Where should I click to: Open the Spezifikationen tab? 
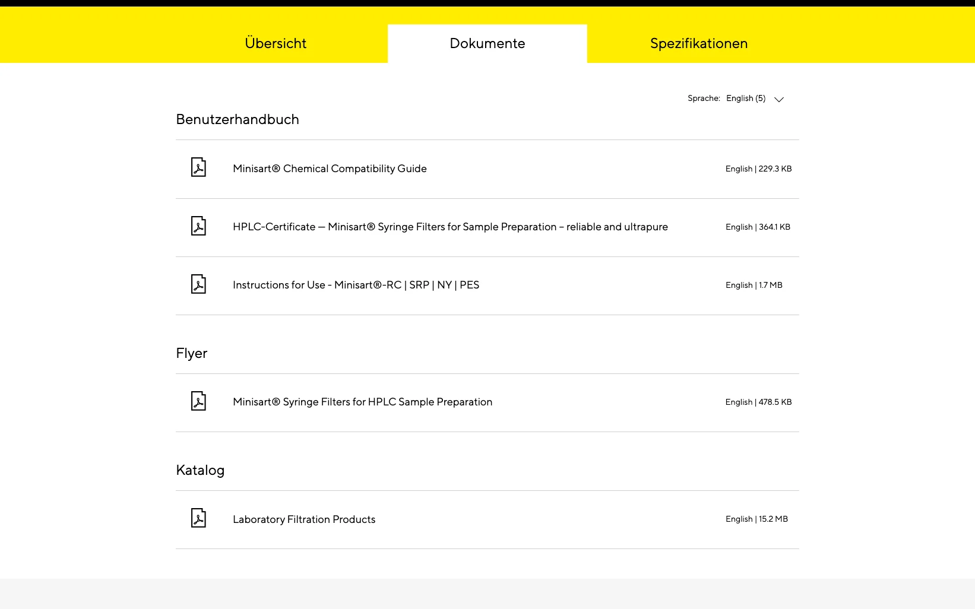pyautogui.click(x=699, y=43)
